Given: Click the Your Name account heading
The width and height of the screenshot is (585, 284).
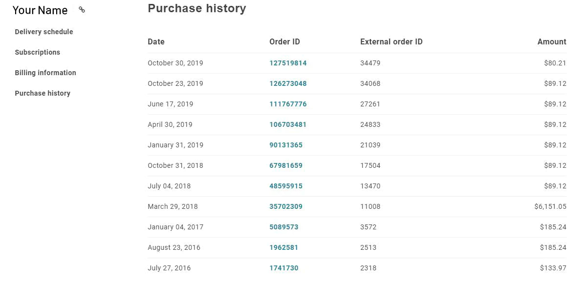Looking at the screenshot, I should 40,10.
